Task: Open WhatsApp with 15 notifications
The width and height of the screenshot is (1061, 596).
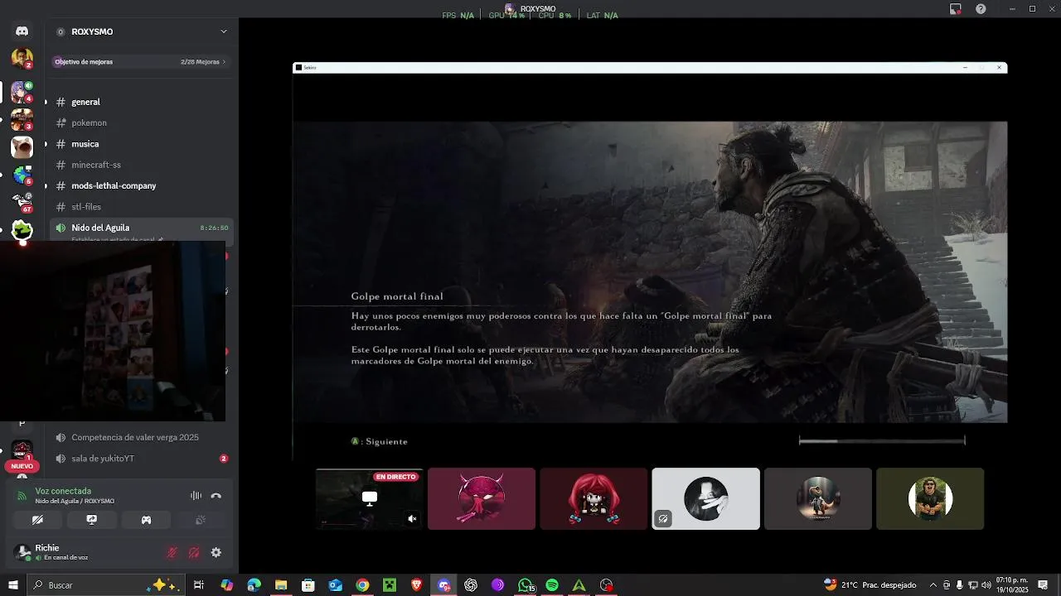Action: [x=526, y=585]
